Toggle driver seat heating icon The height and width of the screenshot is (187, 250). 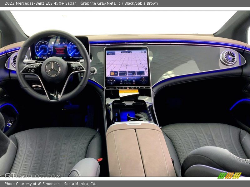[121, 81]
